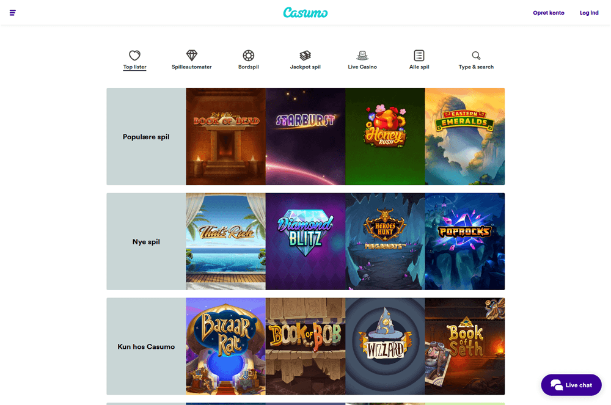Open the Live Casino icon
Image resolution: width=611 pixels, height=405 pixels.
[x=362, y=56]
